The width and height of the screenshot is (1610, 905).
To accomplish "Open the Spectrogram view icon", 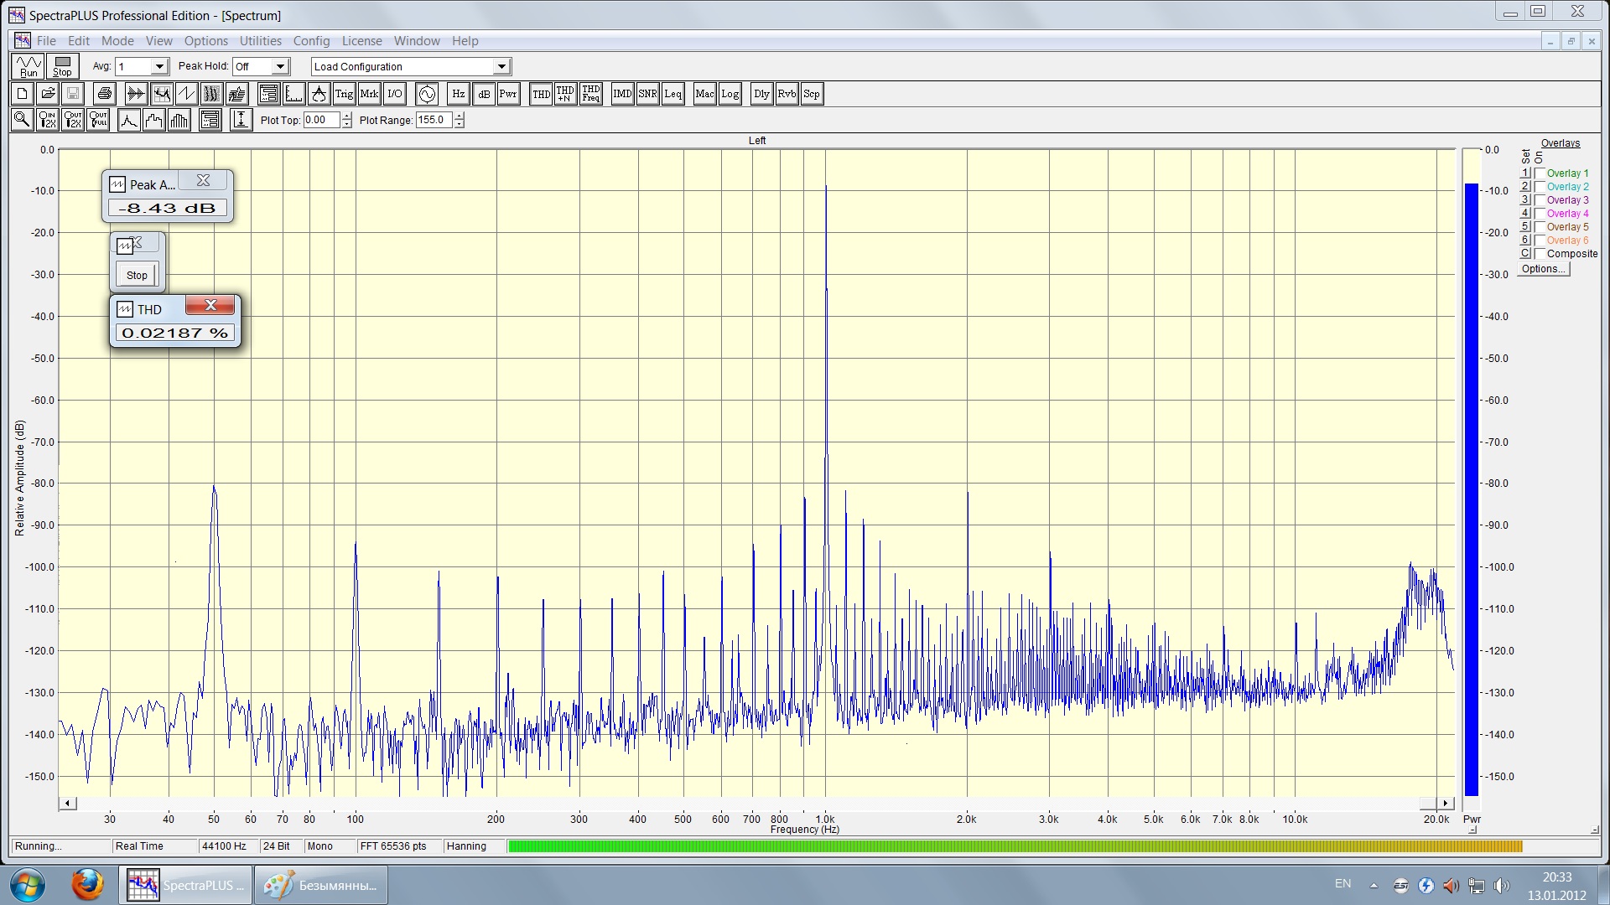I will [x=211, y=94].
